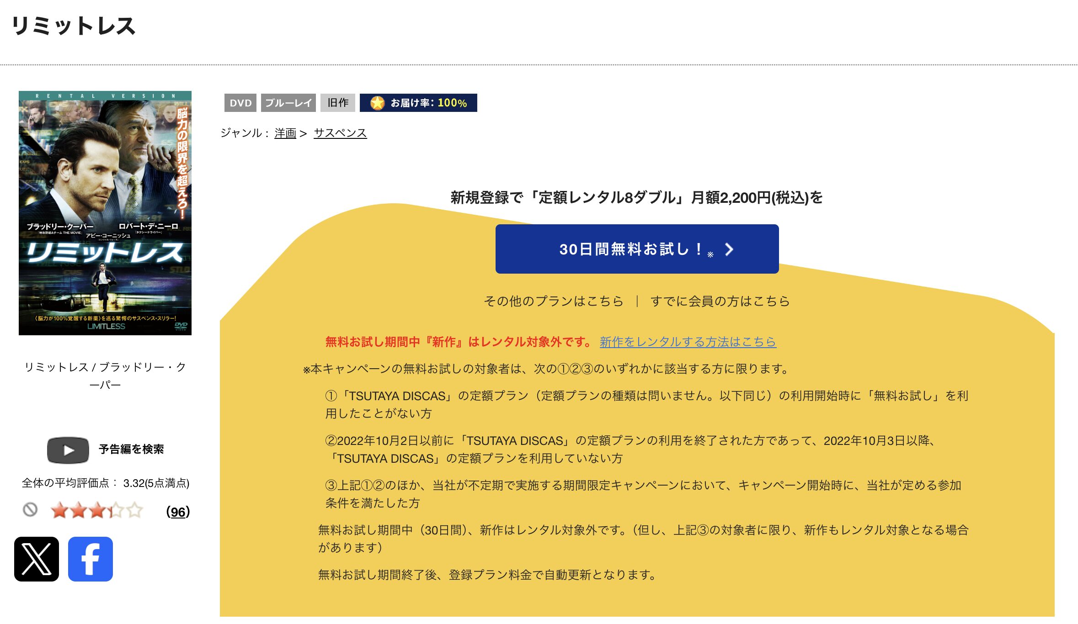Click the DVD format tag
The height and width of the screenshot is (624, 1078).
point(240,103)
